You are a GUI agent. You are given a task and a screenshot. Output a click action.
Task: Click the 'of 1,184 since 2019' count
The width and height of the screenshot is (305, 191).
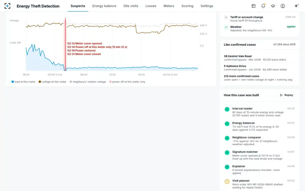click(284, 45)
